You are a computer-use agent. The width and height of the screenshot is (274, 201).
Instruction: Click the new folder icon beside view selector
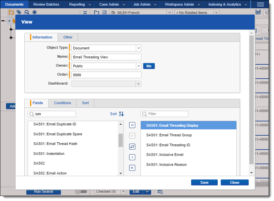(97, 12)
